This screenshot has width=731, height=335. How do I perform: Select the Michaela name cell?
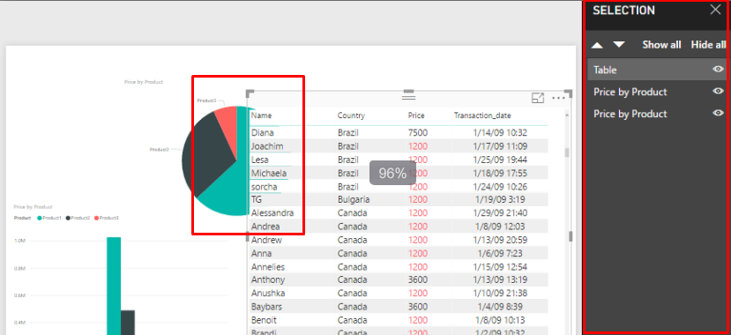click(x=269, y=174)
